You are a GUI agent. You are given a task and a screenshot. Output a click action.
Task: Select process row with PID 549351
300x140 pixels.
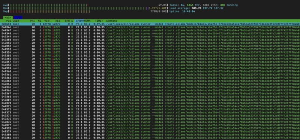click(x=150, y=43)
